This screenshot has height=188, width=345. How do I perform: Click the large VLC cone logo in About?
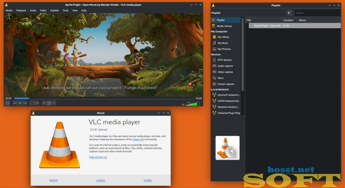(59, 145)
